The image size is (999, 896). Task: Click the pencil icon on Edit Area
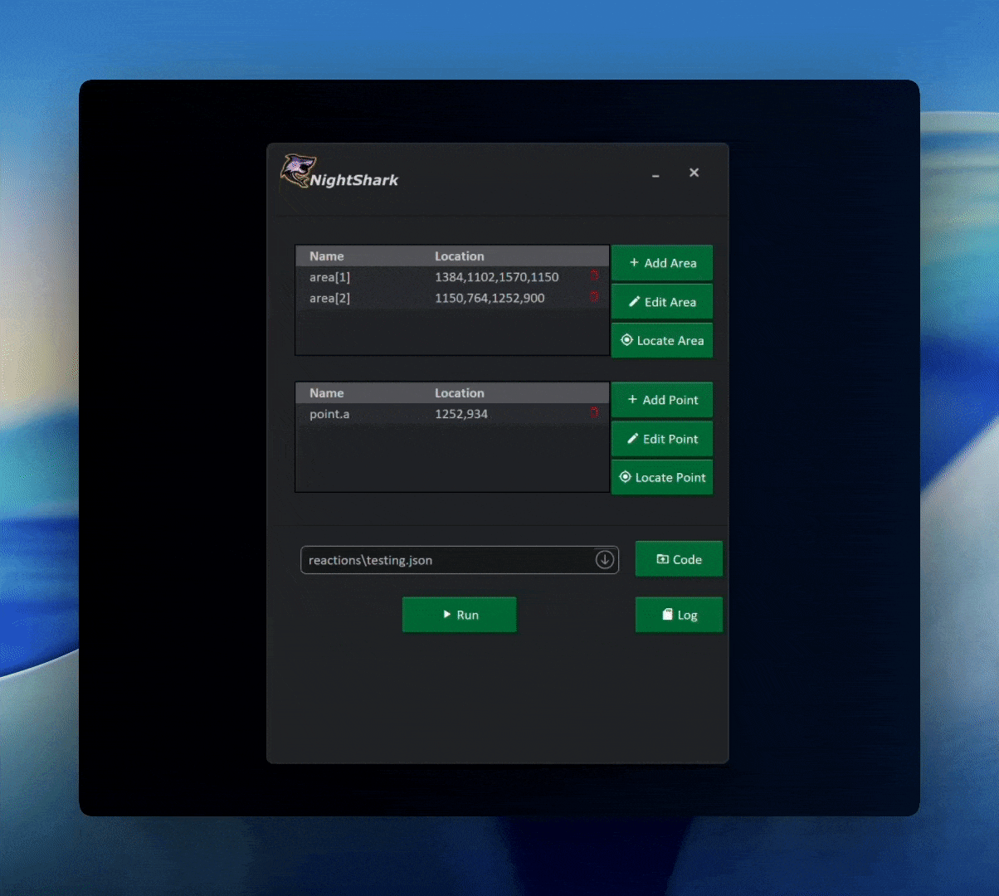(634, 302)
